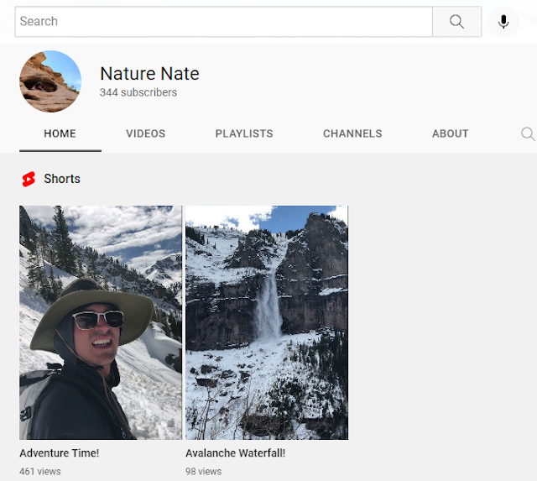Click the search magnifier button

coord(456,22)
